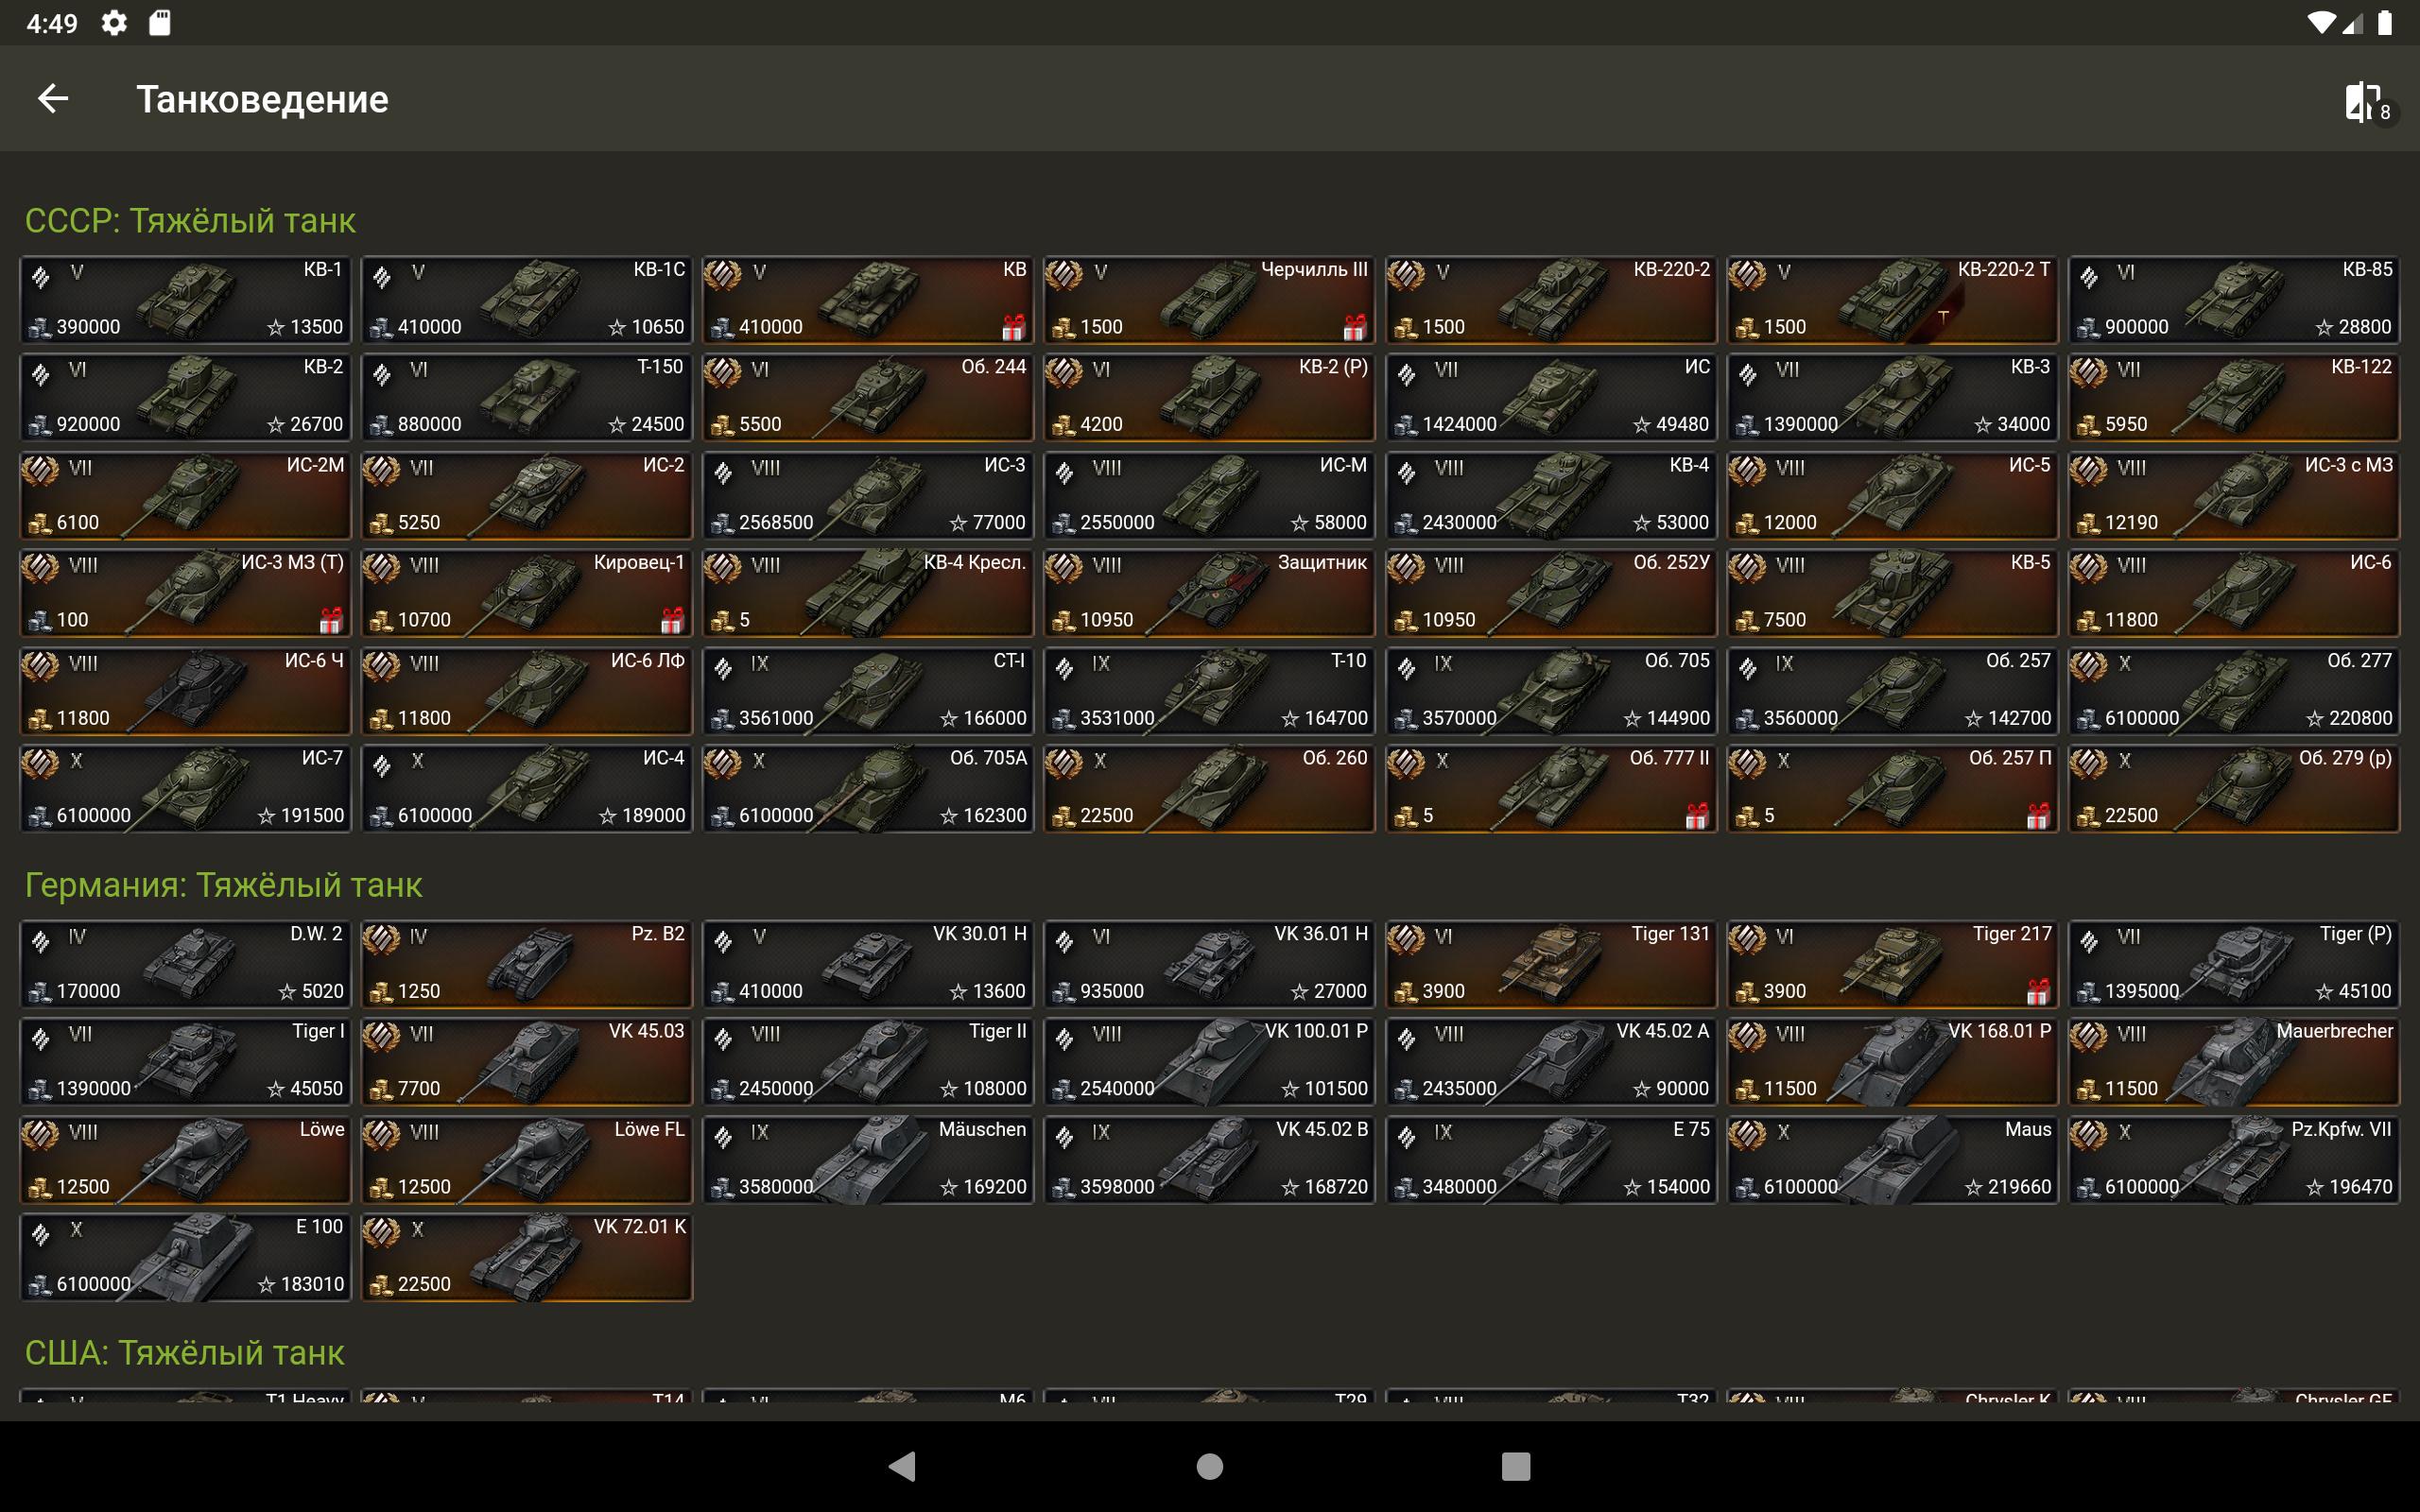Open the КВ-5 tank card
This screenshot has width=2420, height=1512.
point(1892,593)
